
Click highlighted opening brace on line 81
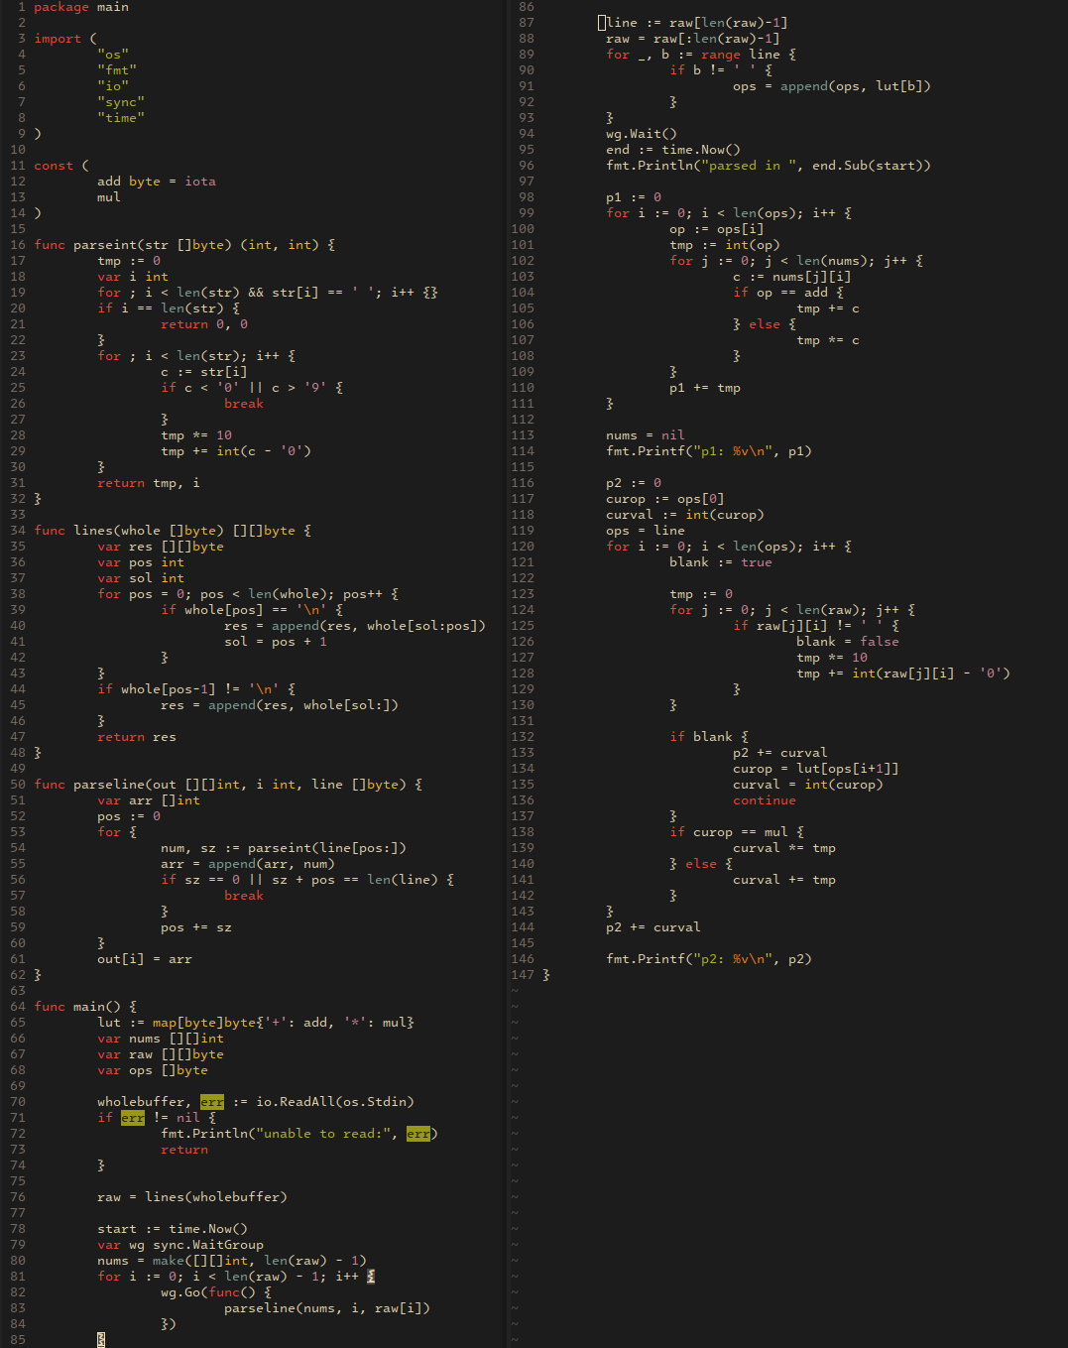tap(371, 1277)
